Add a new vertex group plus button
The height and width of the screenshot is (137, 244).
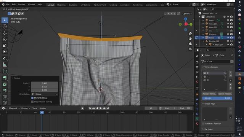point(230,72)
